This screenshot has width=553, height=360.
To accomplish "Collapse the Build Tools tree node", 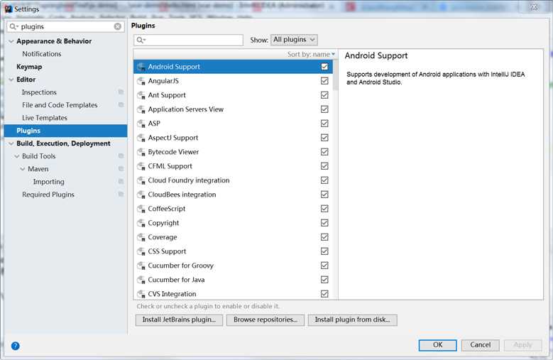I will [17, 156].
